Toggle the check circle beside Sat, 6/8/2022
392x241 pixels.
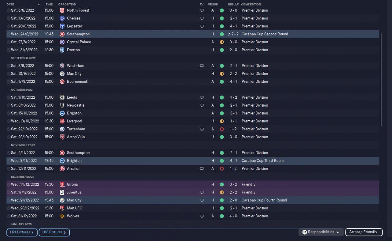(9, 10)
